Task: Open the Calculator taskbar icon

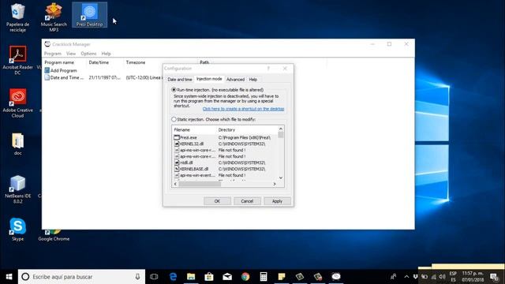Action: click(x=264, y=277)
